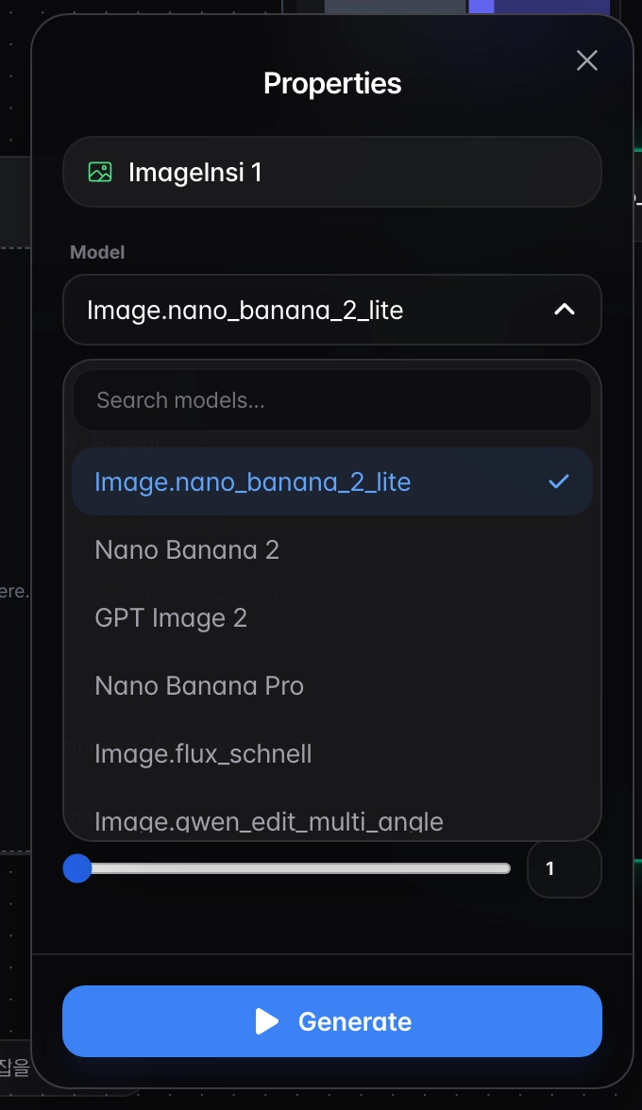Click the Model label above the dropdown
The height and width of the screenshot is (1110, 642).
(97, 253)
